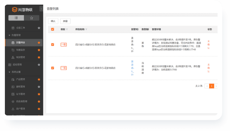
Task: Click 温湿度-U_01 in the 紧急 row
Action: pyautogui.click(x=132, y=45)
